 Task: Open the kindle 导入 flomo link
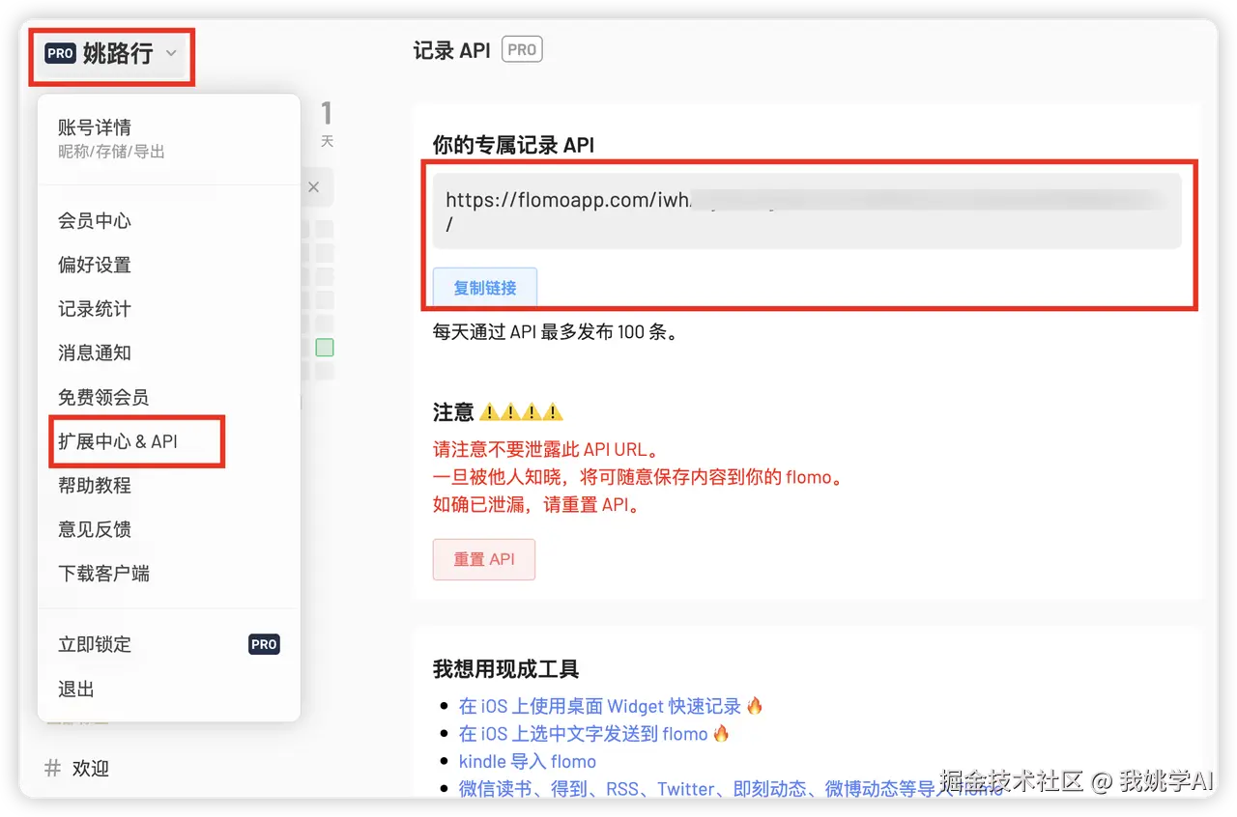528,762
